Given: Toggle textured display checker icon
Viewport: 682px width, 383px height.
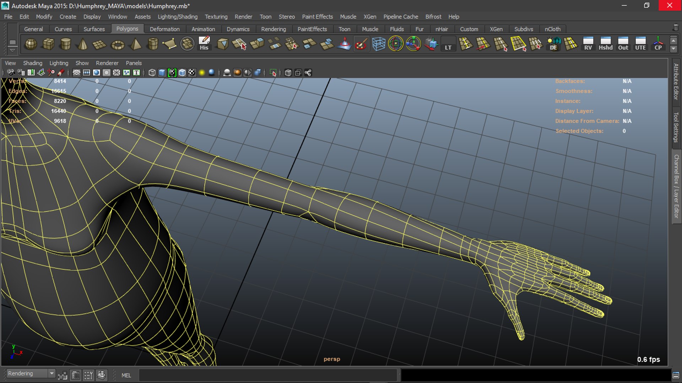Looking at the screenshot, I should pyautogui.click(x=192, y=73).
